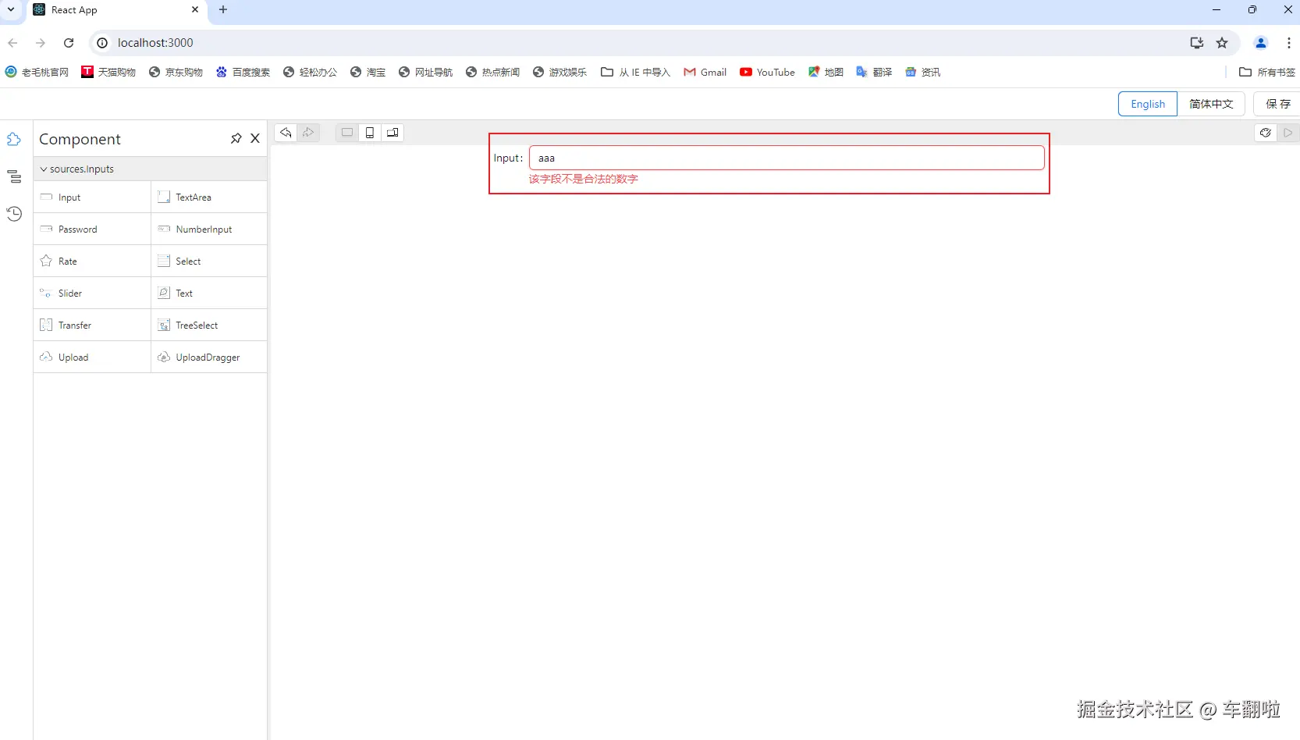Click the undo arrow in the toolbar
Screen dimensions: 1300x740
pyautogui.click(x=286, y=133)
